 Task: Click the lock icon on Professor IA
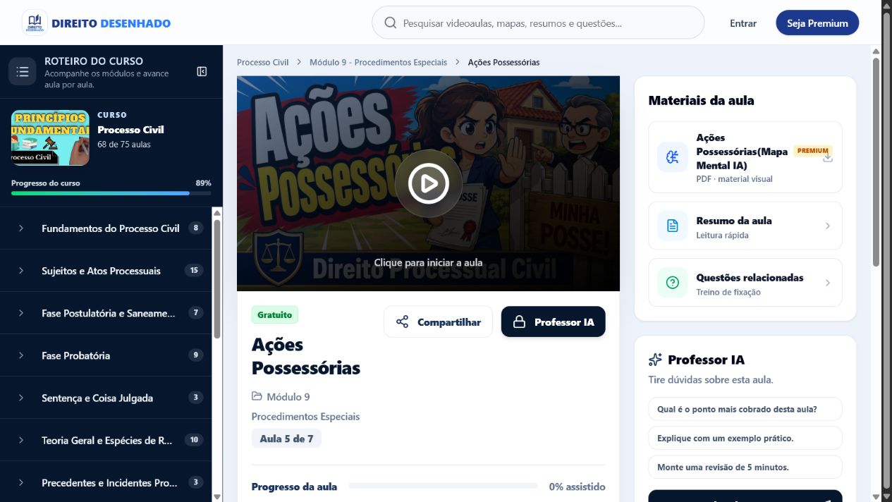pyautogui.click(x=519, y=322)
